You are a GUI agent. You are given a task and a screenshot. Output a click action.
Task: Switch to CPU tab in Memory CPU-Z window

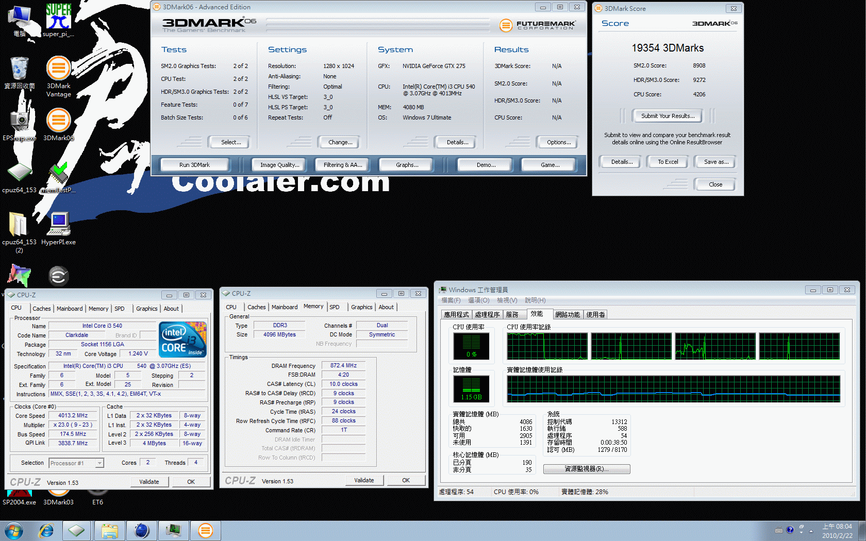231,307
